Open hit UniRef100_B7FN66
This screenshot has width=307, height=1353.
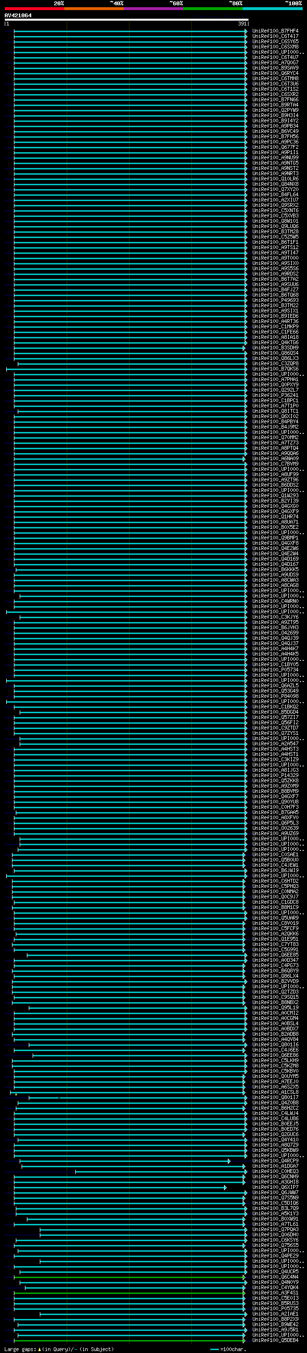(275, 99)
